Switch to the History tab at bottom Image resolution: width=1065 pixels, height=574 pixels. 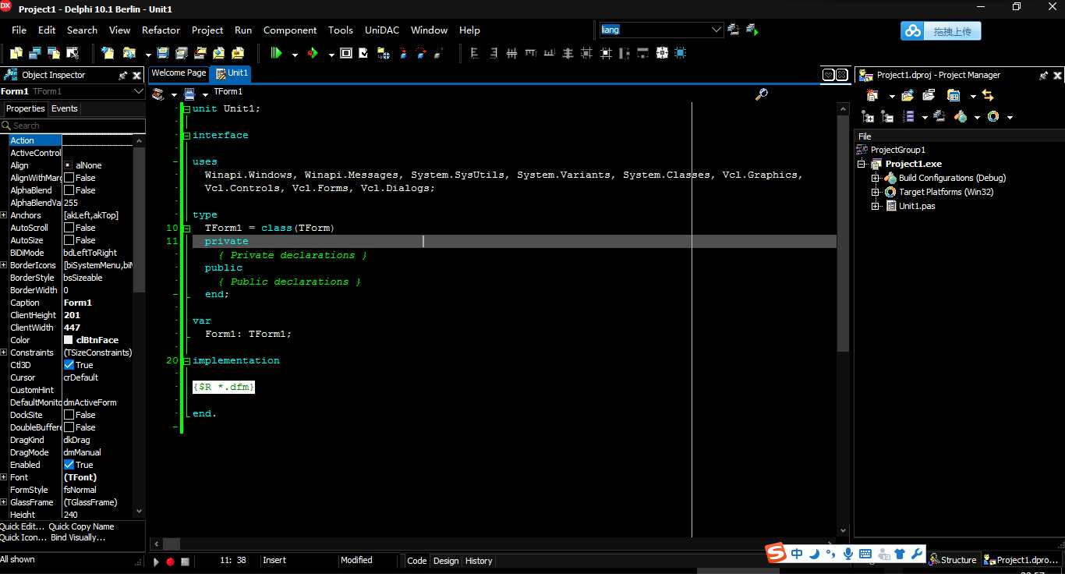pos(479,561)
